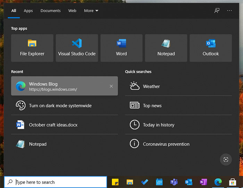243x188 pixels.
Task: Open the feedback icon in search header
Action: (x=217, y=10)
